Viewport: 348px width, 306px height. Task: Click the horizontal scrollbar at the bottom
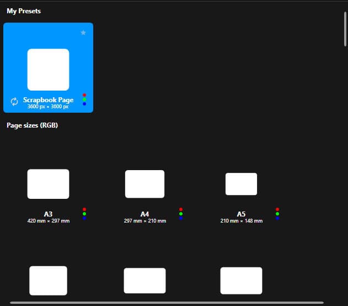point(165,303)
